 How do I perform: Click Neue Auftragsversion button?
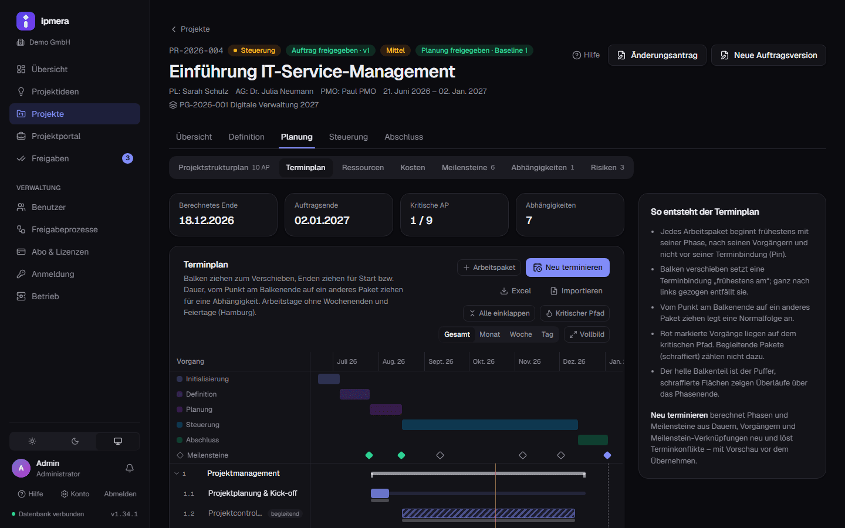(x=769, y=55)
